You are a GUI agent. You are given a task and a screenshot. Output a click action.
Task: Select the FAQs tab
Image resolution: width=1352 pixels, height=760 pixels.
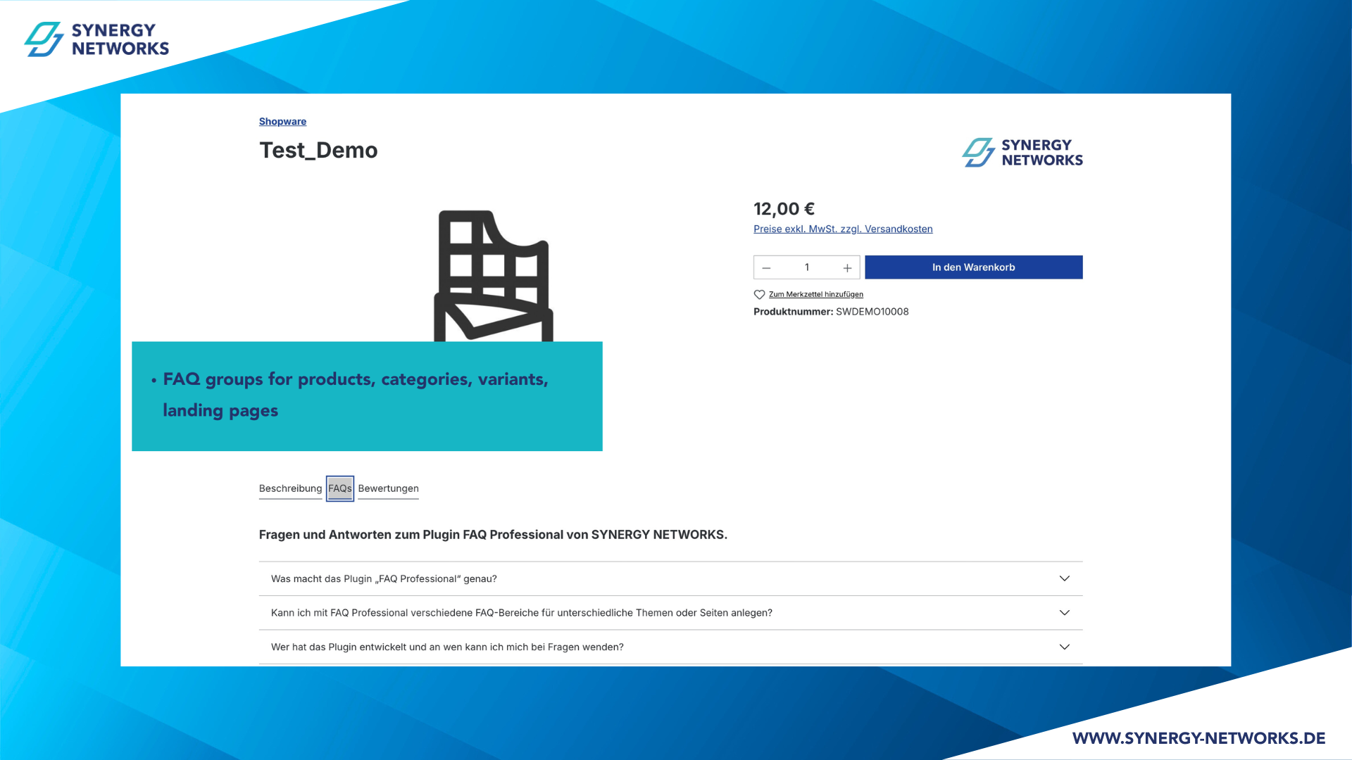tap(340, 488)
